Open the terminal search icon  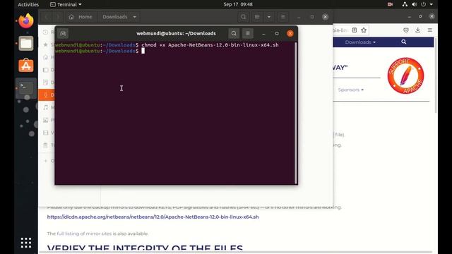click(234, 34)
